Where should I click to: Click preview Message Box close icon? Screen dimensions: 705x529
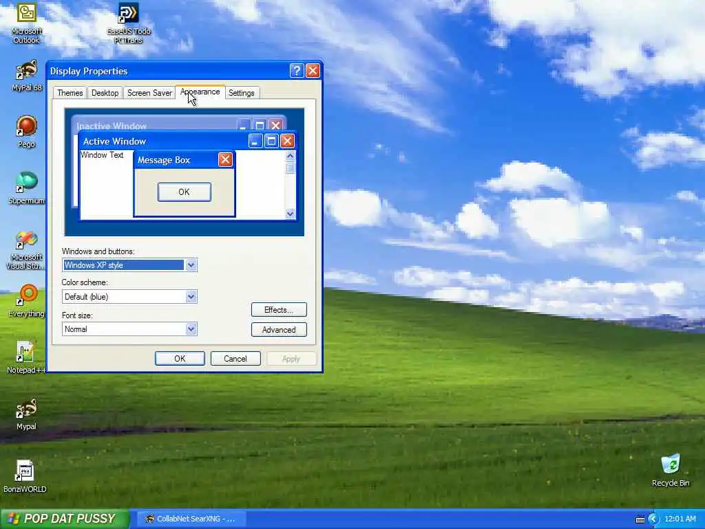[x=225, y=159]
